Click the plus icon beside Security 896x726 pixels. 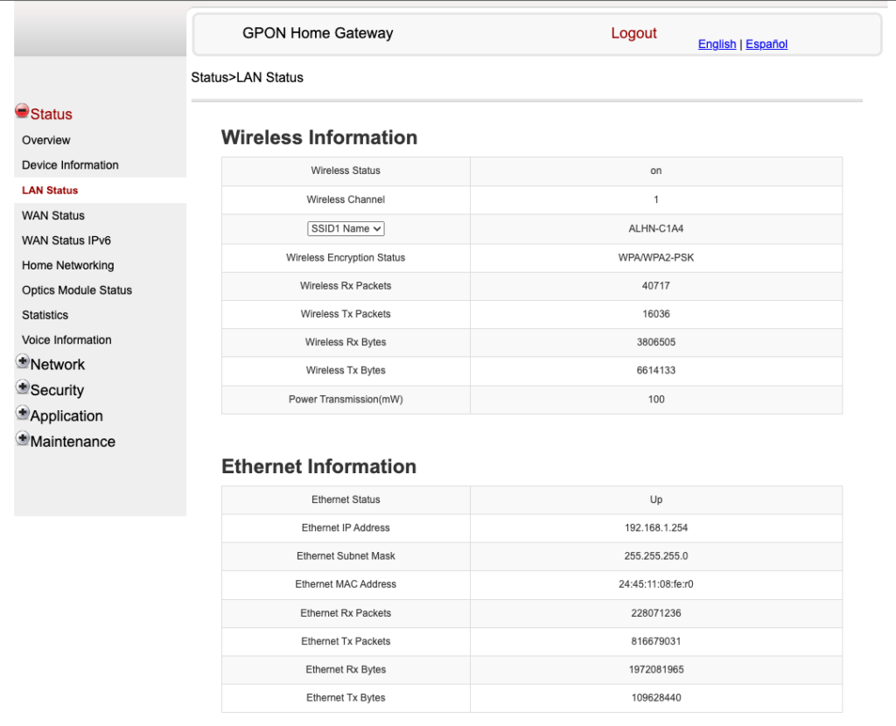tap(23, 386)
